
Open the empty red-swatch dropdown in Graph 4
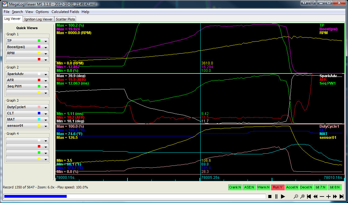tap(27, 146)
